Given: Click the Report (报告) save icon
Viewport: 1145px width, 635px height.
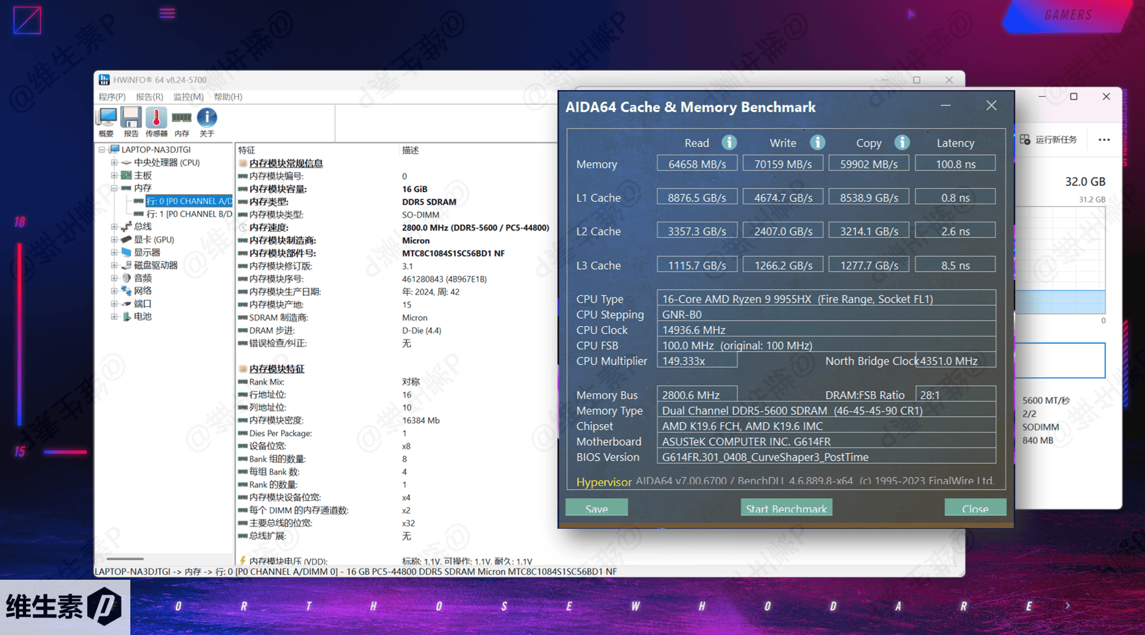Looking at the screenshot, I should click(131, 118).
